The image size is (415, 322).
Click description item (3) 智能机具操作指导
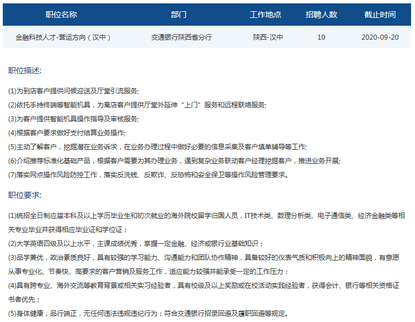tap(74, 119)
